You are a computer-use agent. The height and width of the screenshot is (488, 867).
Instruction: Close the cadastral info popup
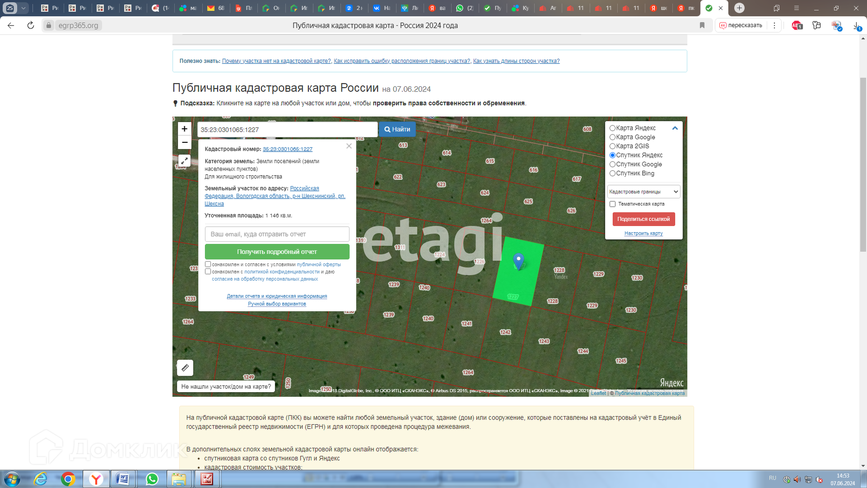pyautogui.click(x=349, y=146)
